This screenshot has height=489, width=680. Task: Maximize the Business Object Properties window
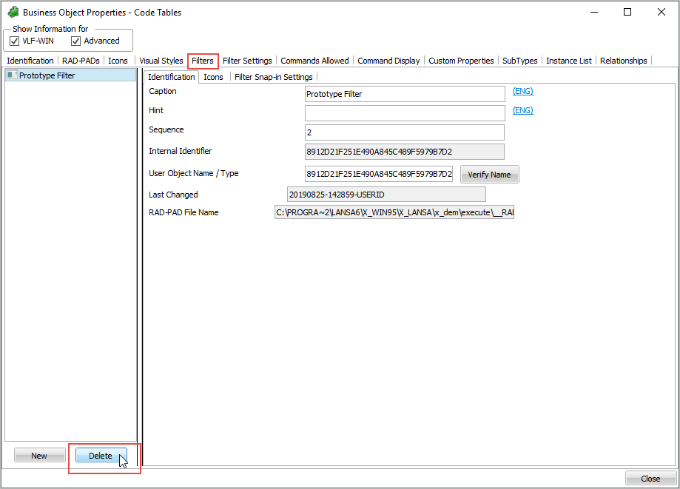click(x=627, y=12)
